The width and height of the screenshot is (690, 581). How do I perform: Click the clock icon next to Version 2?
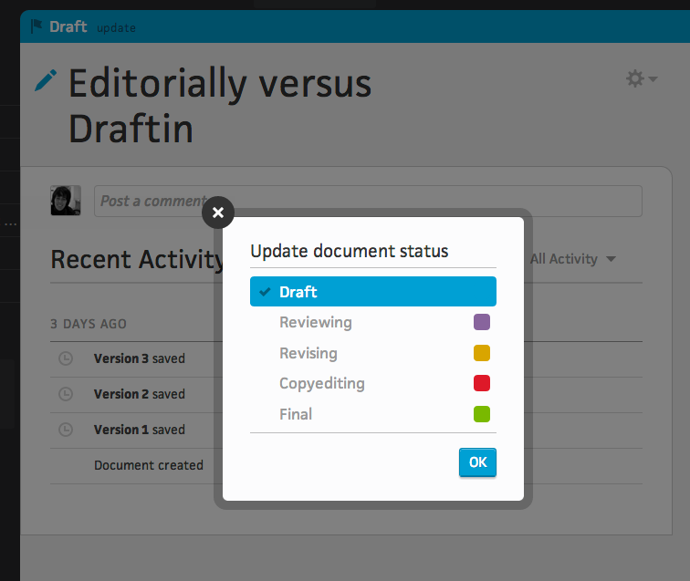point(66,394)
